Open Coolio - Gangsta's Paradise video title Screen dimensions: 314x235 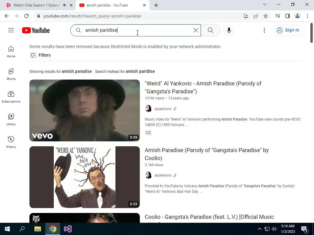click(x=209, y=217)
